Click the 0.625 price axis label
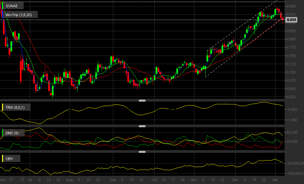Image resolution: width=304 pixels, height=184 pixels. pyautogui.click(x=291, y=97)
